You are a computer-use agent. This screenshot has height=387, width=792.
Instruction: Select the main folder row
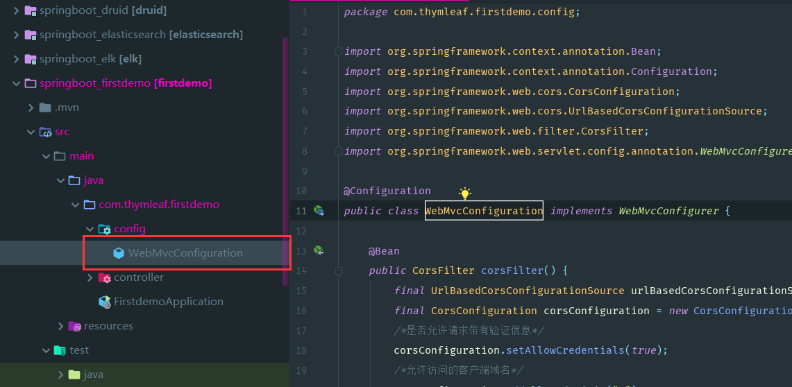coord(144,156)
